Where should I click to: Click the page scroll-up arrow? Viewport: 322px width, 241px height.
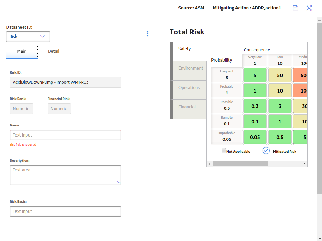[320, 20]
